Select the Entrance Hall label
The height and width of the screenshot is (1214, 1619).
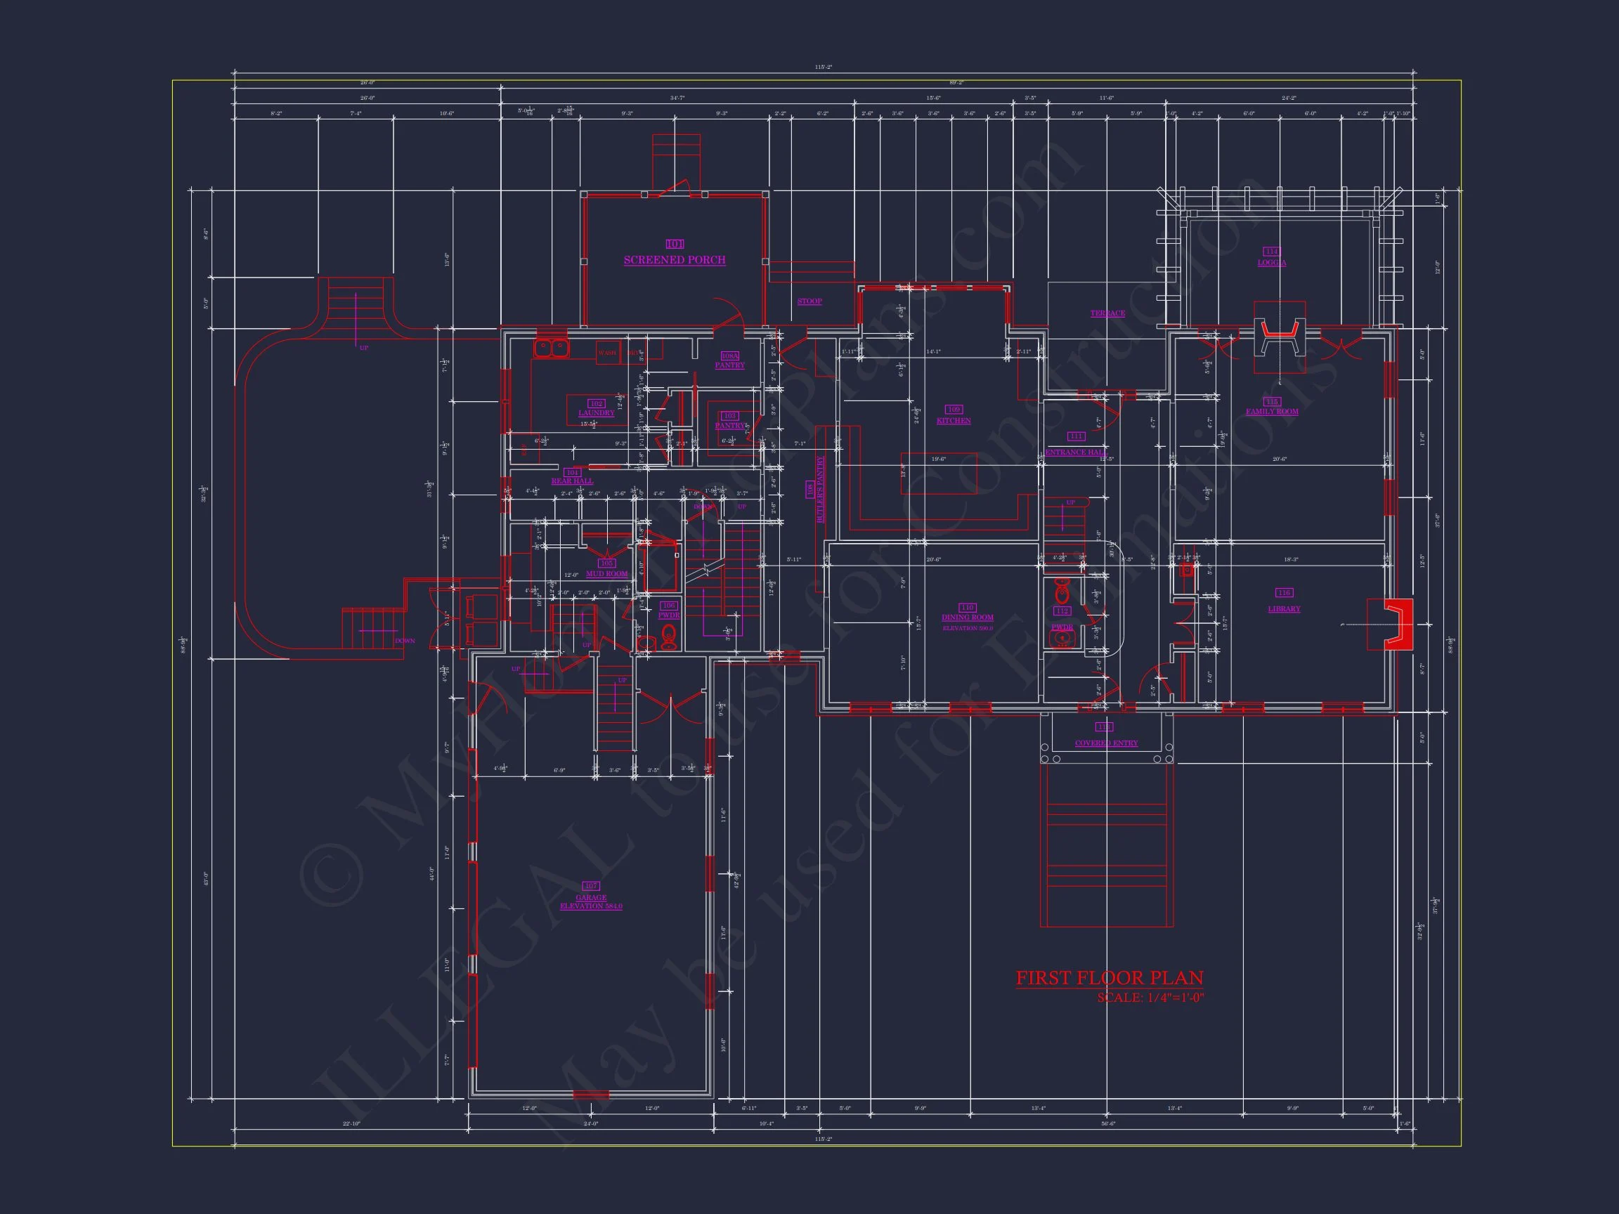tap(1075, 452)
